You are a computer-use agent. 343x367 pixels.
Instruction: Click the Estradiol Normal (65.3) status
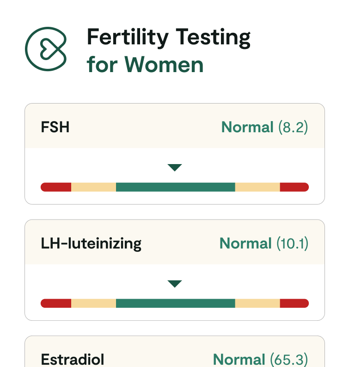click(x=260, y=360)
